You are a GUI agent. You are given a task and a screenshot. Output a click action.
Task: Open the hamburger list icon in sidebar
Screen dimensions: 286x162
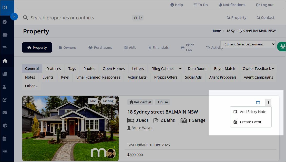coord(5,48)
